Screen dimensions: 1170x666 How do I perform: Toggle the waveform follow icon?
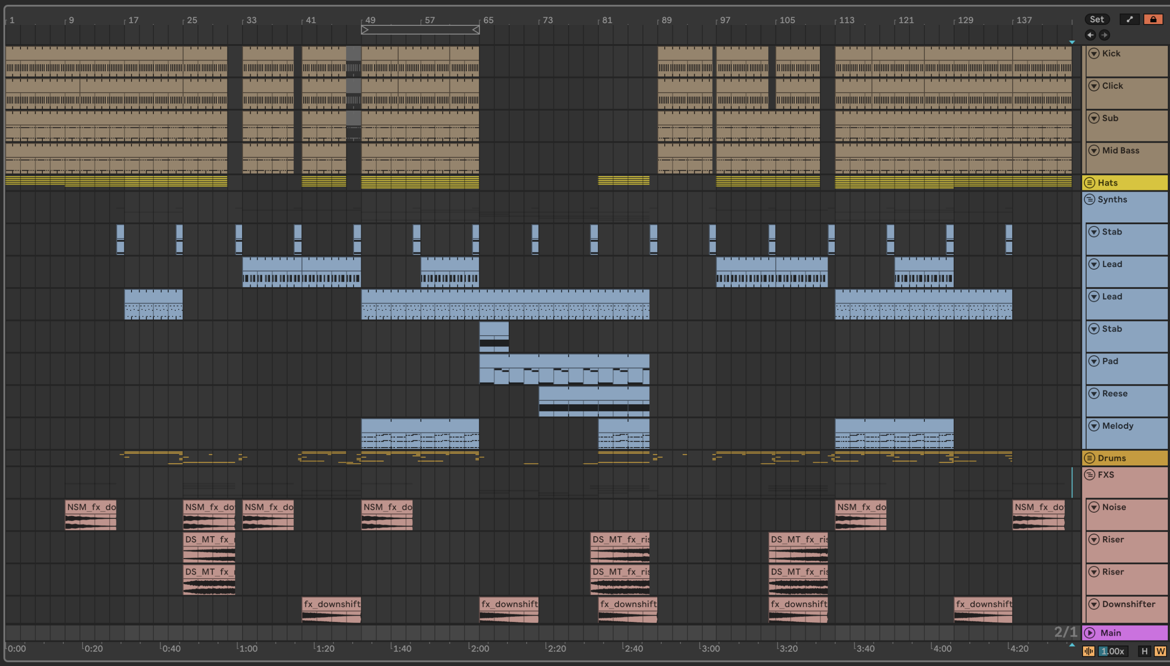coord(1088,651)
